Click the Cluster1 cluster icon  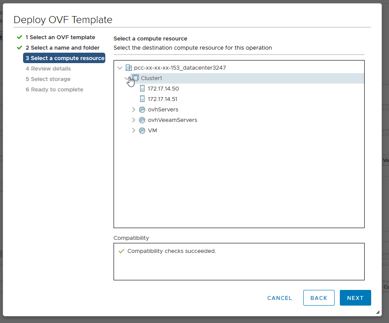pos(135,78)
